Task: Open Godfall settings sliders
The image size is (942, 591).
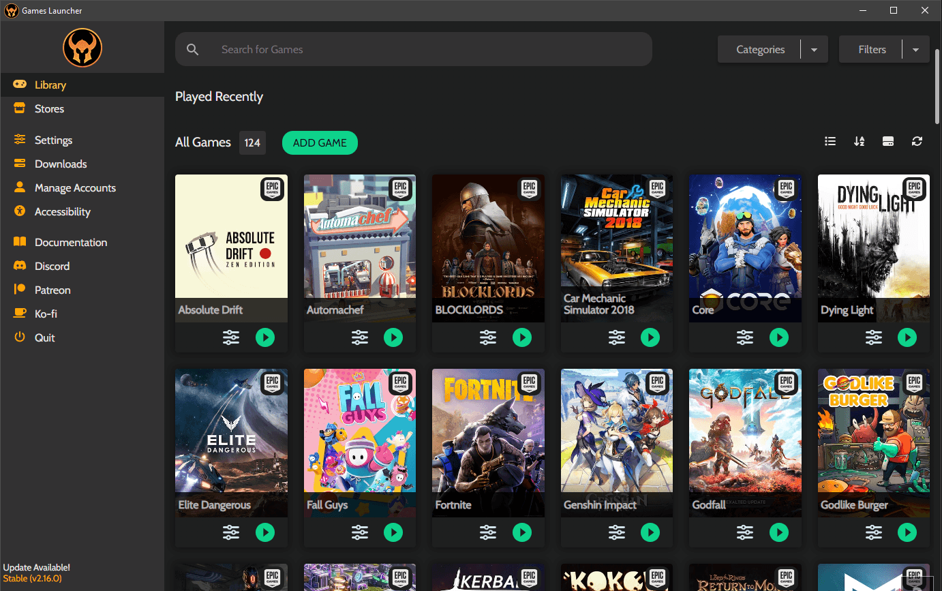Action: pos(745,532)
